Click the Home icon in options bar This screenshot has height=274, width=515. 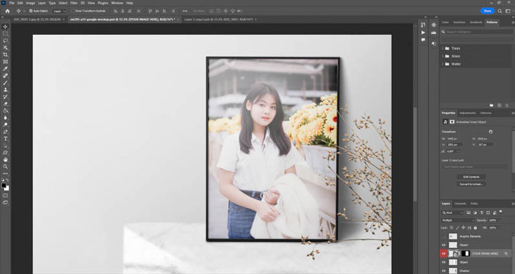(7, 11)
